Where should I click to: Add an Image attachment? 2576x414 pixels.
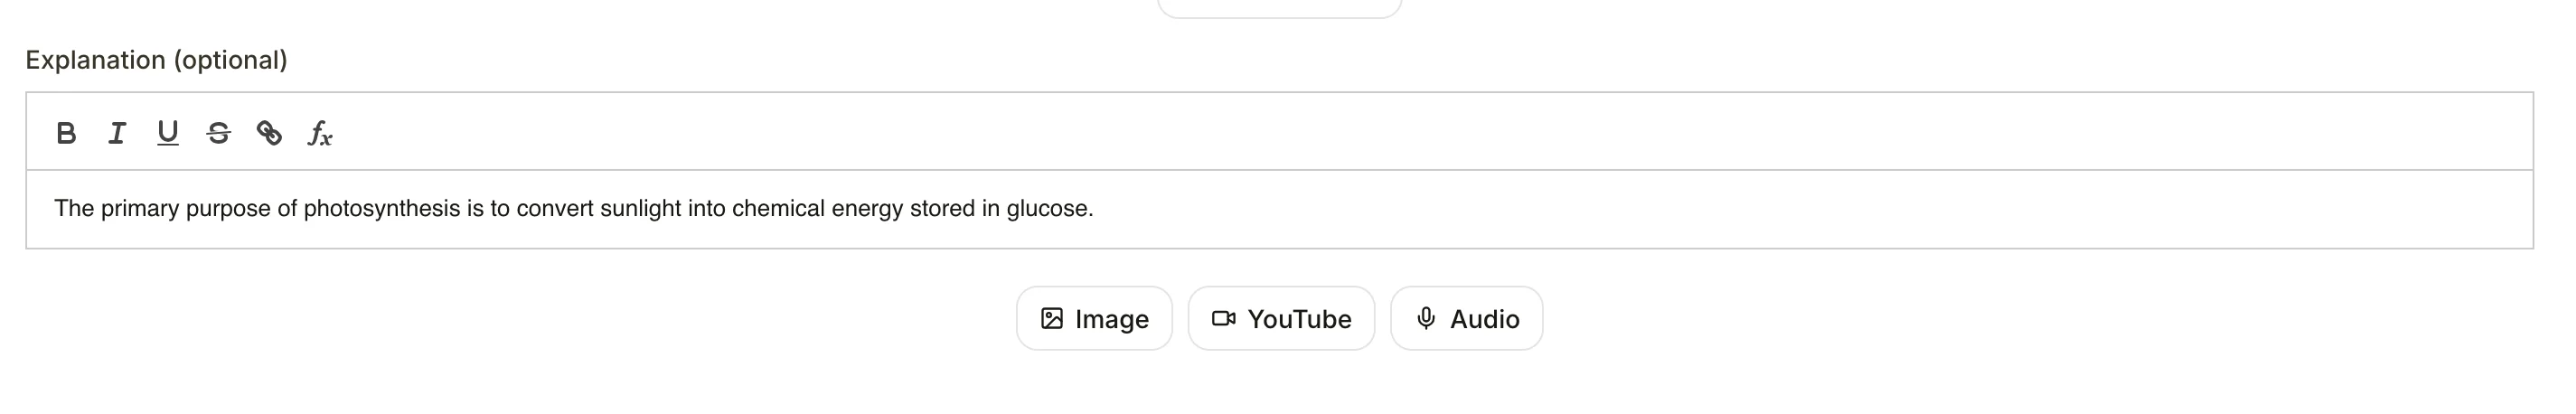pyautogui.click(x=1094, y=319)
